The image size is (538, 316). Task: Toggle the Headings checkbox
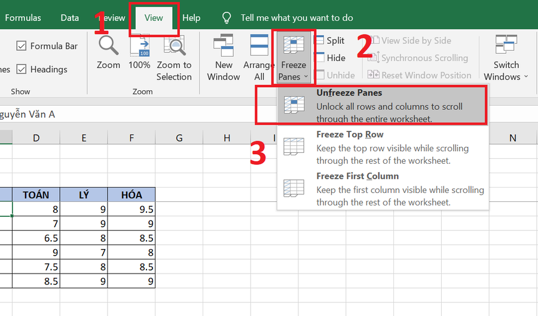[x=22, y=69]
